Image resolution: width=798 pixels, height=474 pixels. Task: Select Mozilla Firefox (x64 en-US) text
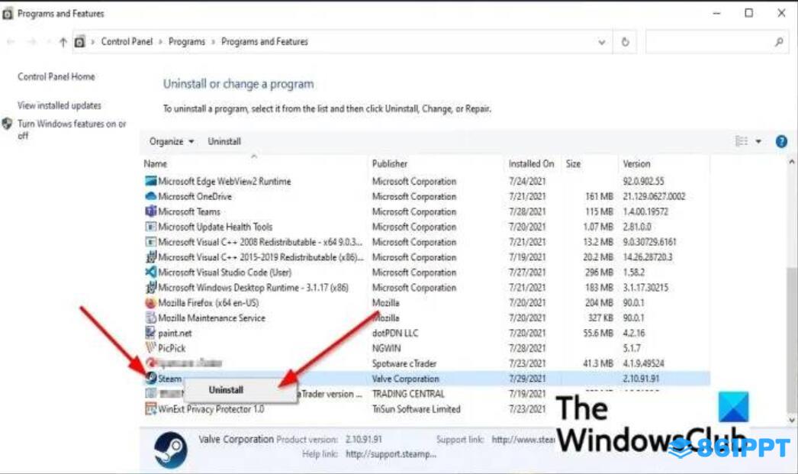[208, 303]
